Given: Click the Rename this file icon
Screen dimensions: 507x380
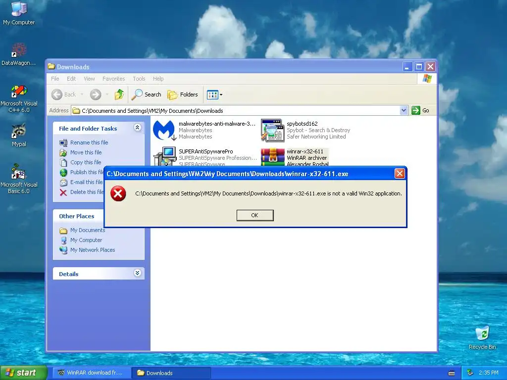Looking at the screenshot, I should (63, 142).
